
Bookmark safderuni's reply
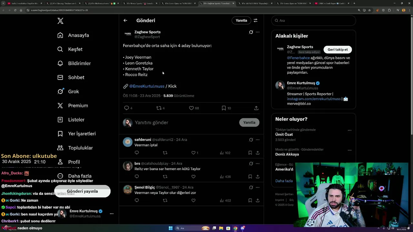tap(250, 153)
